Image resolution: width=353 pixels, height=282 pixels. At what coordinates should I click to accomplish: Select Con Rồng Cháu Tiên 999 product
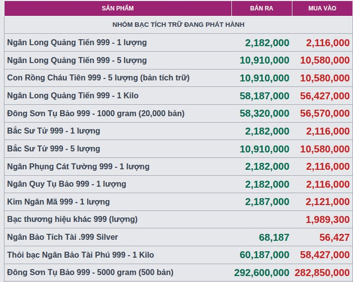pos(98,78)
